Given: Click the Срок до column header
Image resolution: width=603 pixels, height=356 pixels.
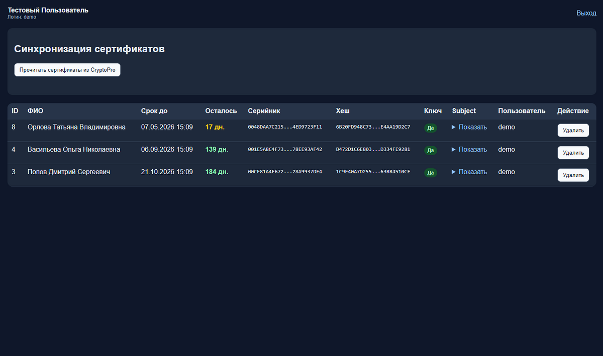Looking at the screenshot, I should [154, 110].
